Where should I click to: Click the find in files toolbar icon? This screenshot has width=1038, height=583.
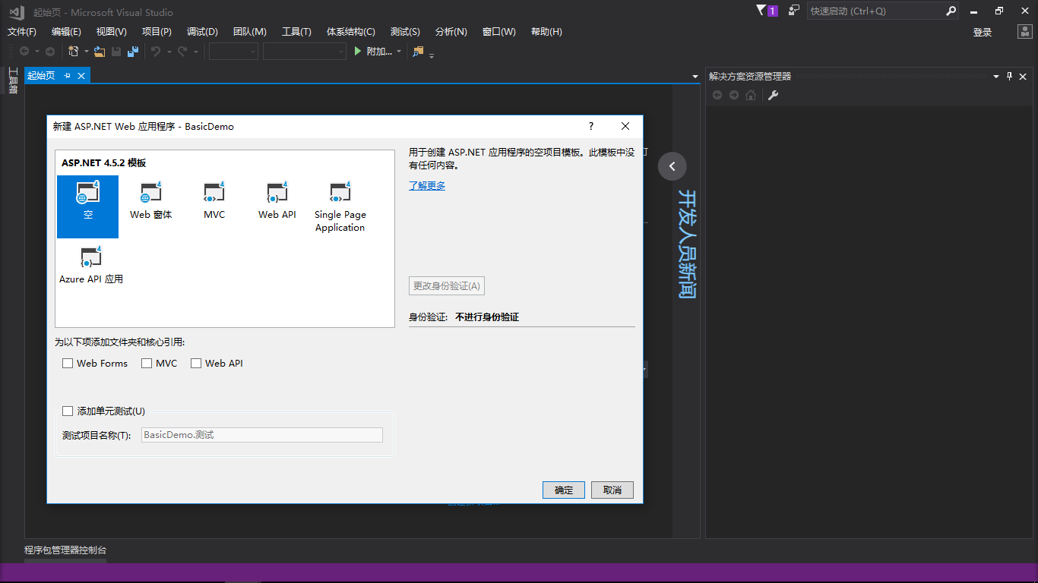418,52
